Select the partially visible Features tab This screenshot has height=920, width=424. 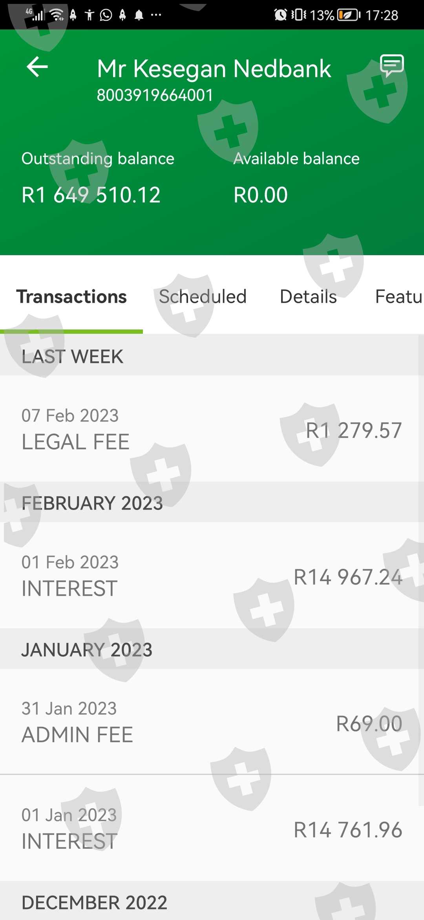[398, 297]
